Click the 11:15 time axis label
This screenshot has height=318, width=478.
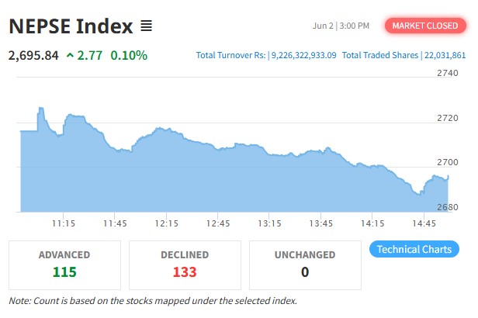pos(64,223)
